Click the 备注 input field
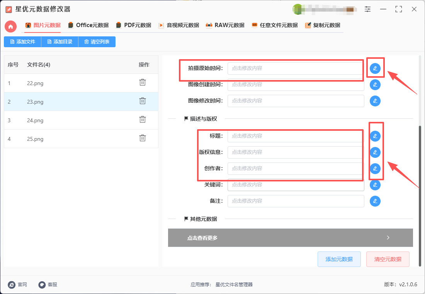 tap(296, 201)
